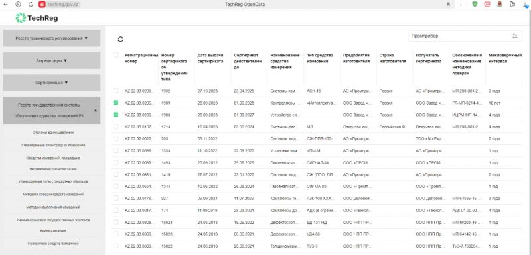
Task: Uncheck the row with certificate 1908
Action: 116,115
